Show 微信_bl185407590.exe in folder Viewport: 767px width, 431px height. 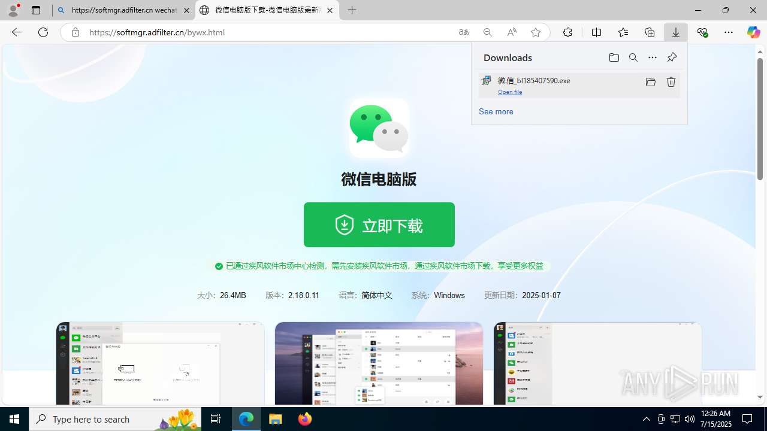(651, 82)
